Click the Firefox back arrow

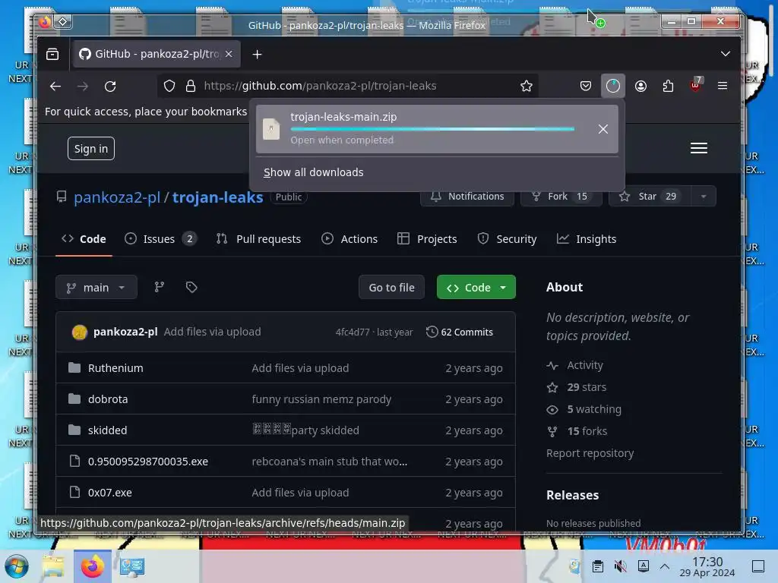(x=55, y=87)
